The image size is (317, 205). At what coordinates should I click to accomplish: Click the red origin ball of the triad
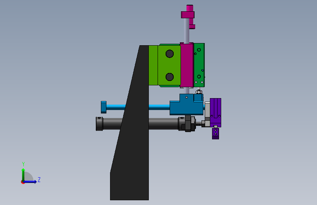click(x=23, y=182)
